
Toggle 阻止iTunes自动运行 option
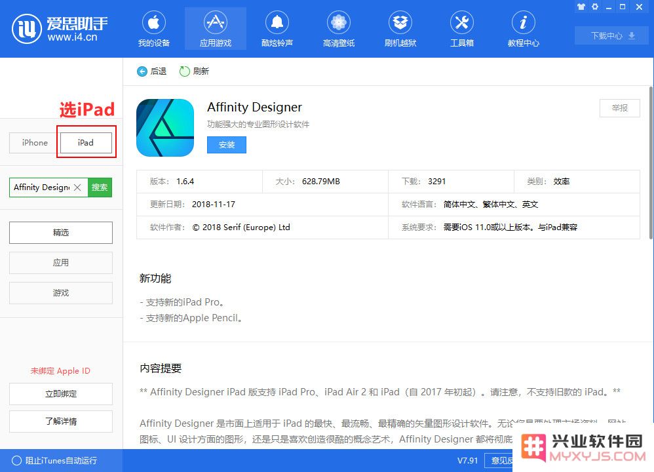pyautogui.click(x=54, y=460)
